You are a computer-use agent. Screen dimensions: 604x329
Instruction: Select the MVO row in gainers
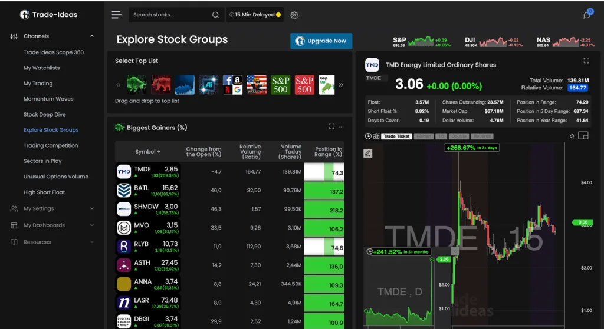click(229, 228)
